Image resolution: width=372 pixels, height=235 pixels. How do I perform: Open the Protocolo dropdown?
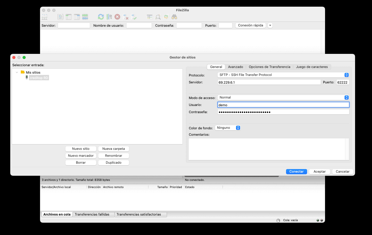coord(283,75)
